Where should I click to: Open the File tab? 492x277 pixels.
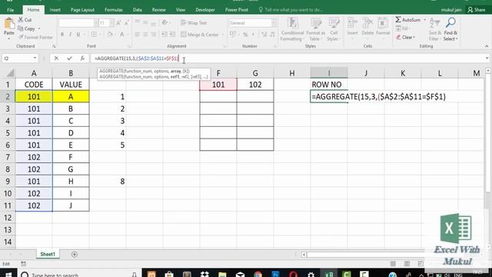pyautogui.click(x=10, y=10)
